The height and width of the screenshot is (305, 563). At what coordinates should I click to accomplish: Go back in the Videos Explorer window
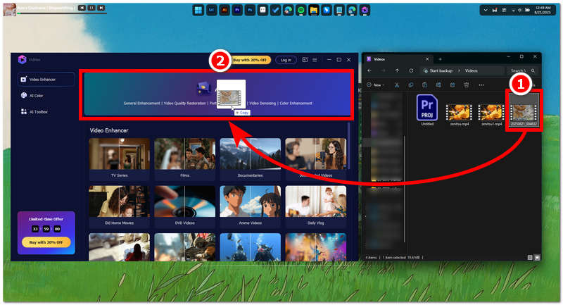click(369, 70)
